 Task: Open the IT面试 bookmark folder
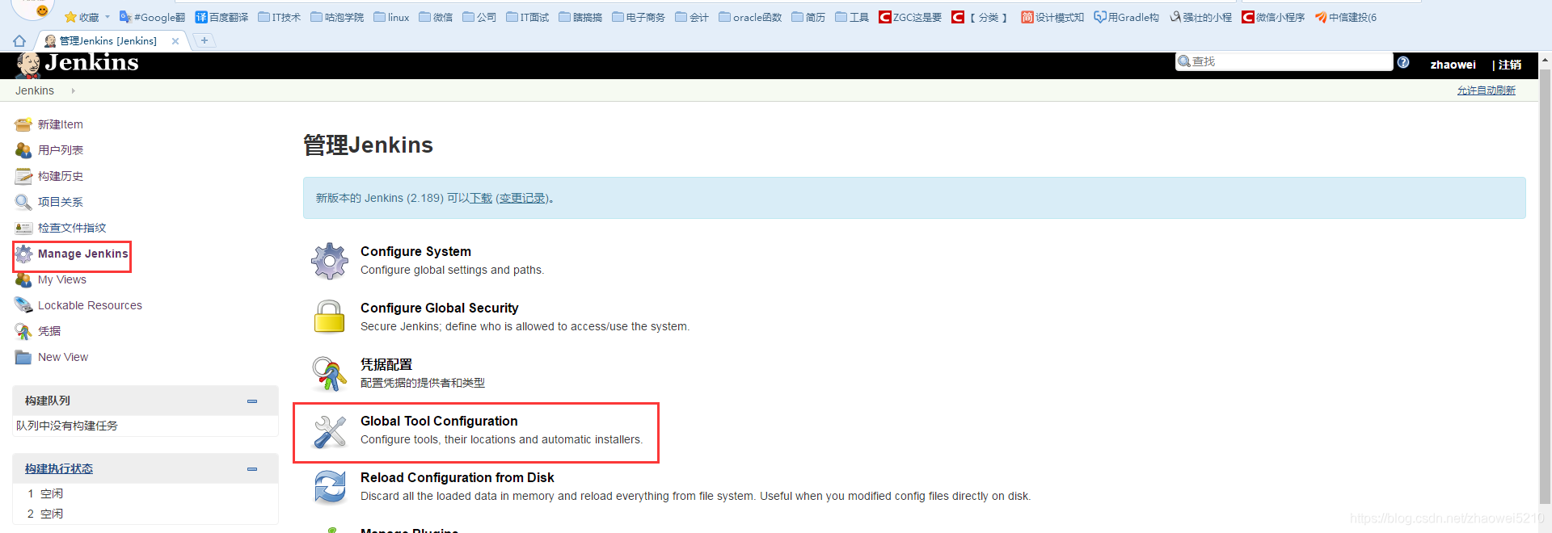point(527,17)
